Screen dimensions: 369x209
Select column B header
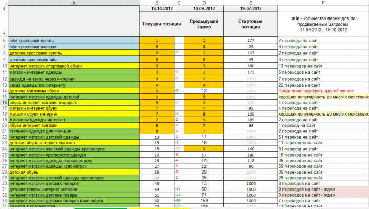[x=157, y=3]
